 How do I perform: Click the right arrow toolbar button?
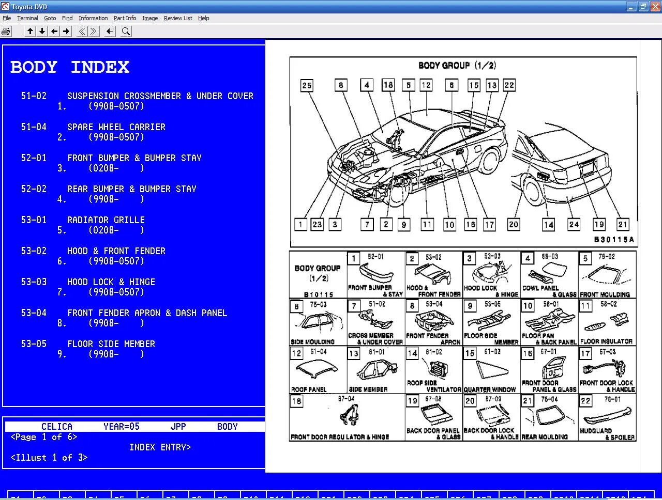(x=66, y=32)
